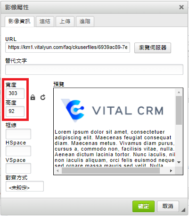Click preview horizontal scroll left arrow
The width and height of the screenshot is (189, 216).
point(58,171)
